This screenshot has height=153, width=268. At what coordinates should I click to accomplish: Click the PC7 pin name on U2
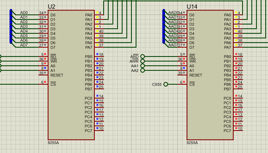pos(88,131)
